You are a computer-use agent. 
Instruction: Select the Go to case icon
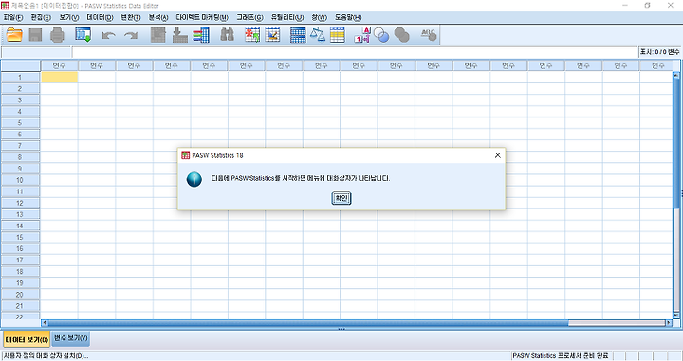pyautogui.click(x=158, y=35)
